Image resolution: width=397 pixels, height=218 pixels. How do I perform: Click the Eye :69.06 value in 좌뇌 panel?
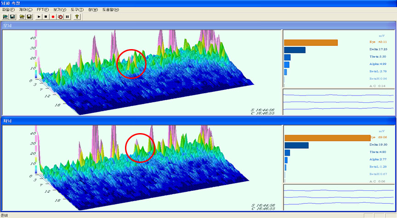379,137
